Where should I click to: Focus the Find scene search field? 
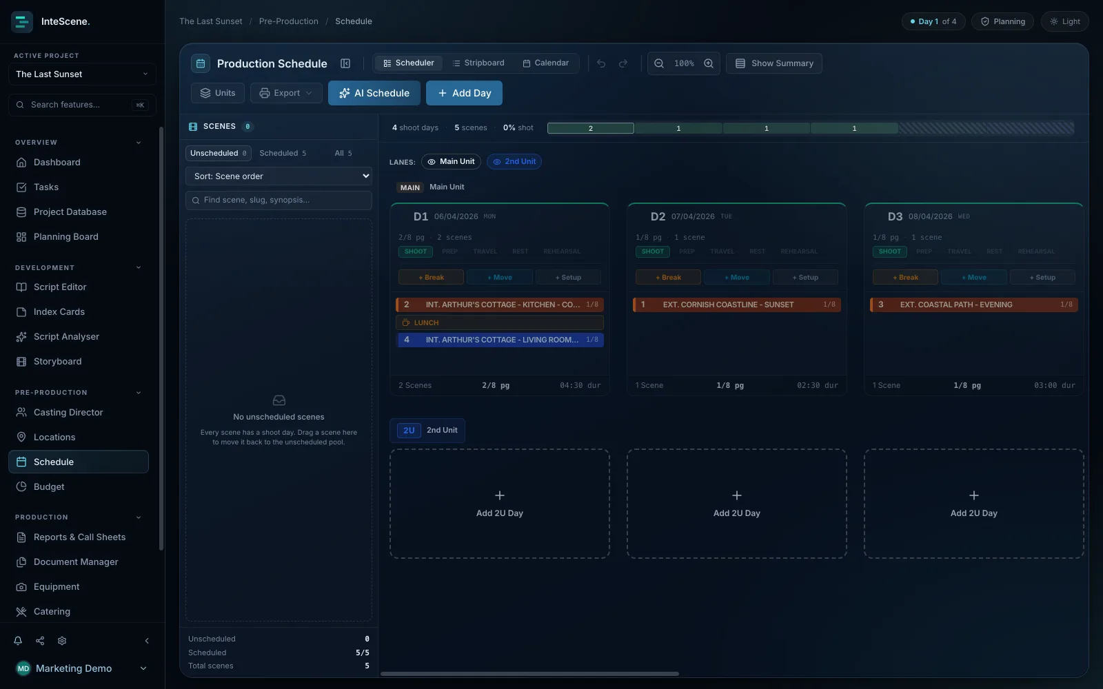click(x=279, y=200)
